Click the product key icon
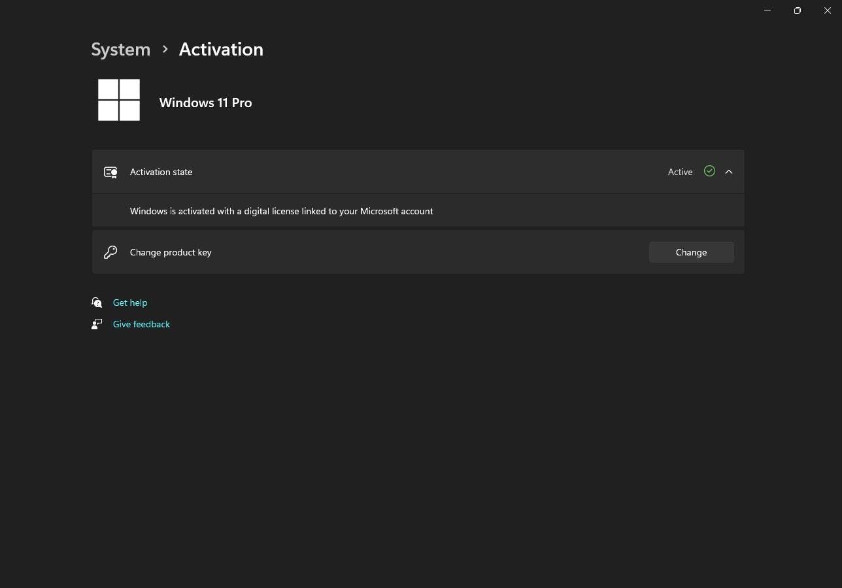 (x=110, y=252)
